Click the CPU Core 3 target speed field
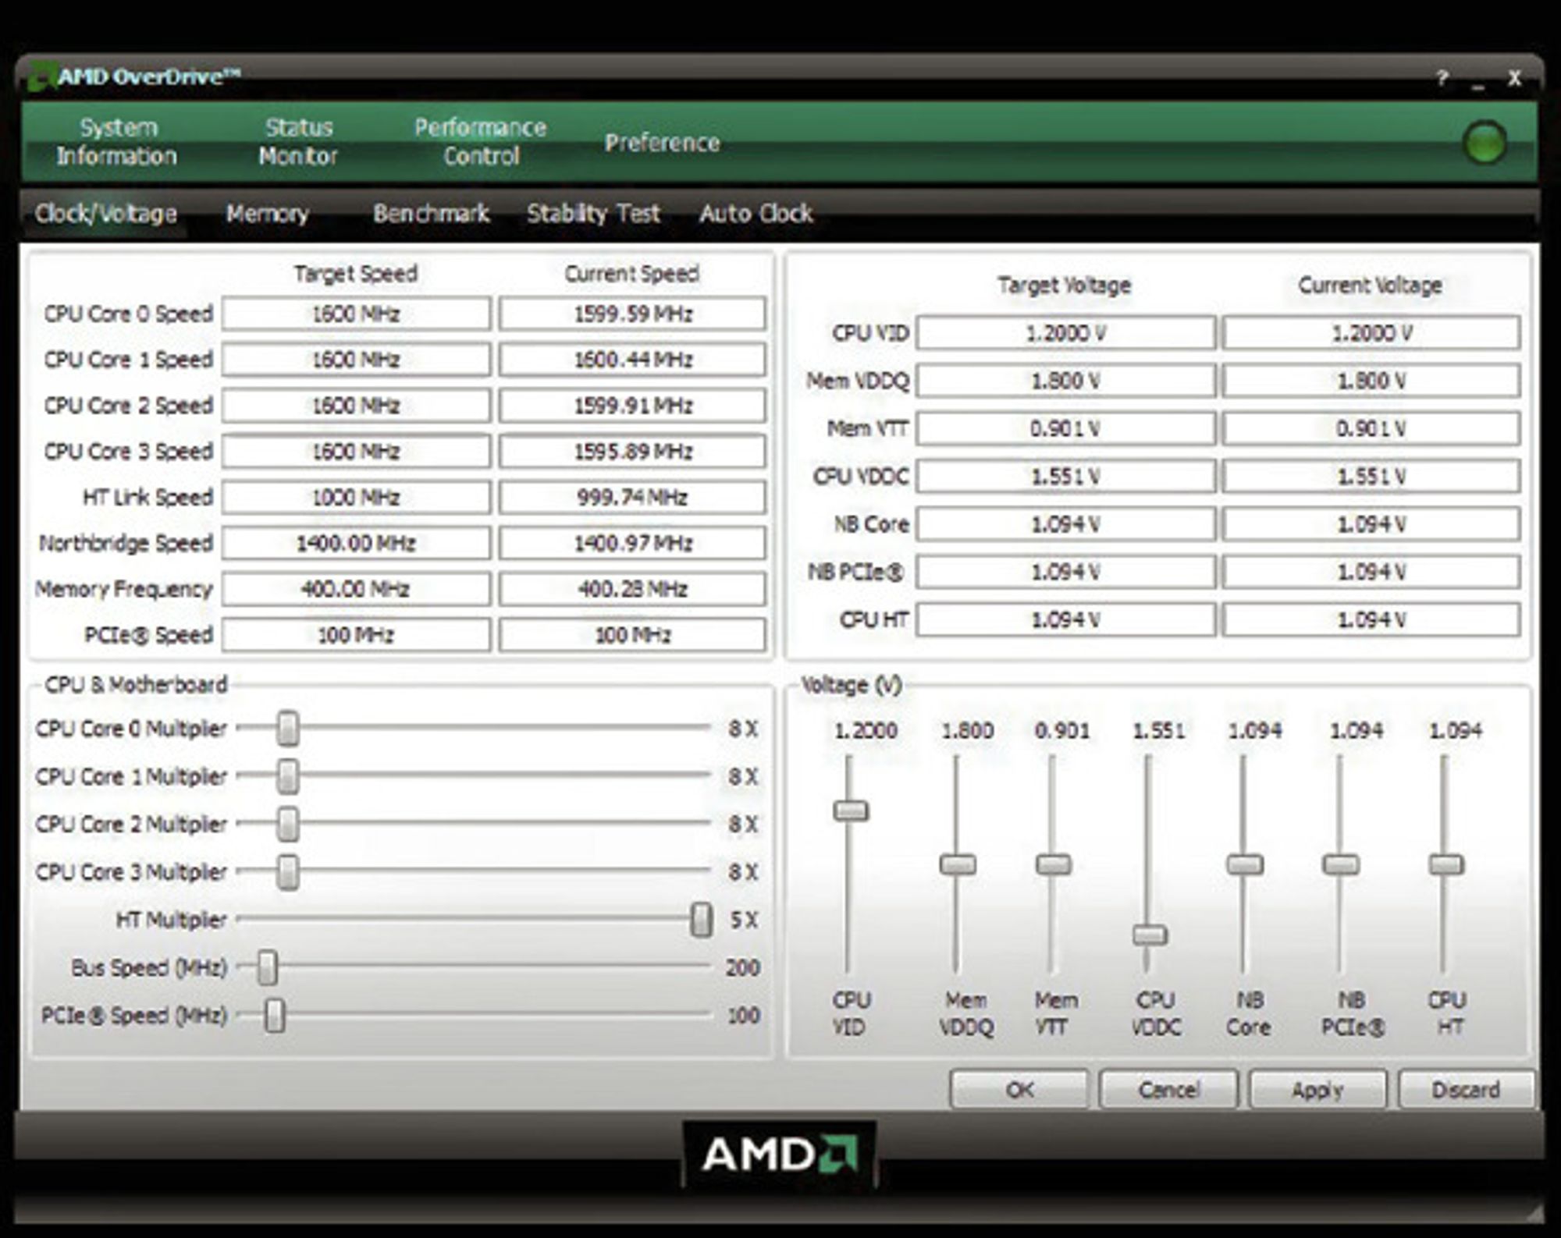The width and height of the screenshot is (1561, 1238). coord(356,451)
